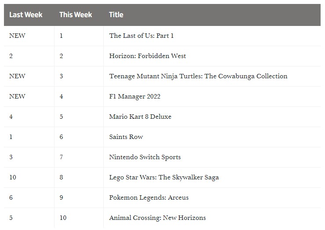The width and height of the screenshot is (325, 230).
Task: Click the Saints Row title cell
Action: click(126, 137)
